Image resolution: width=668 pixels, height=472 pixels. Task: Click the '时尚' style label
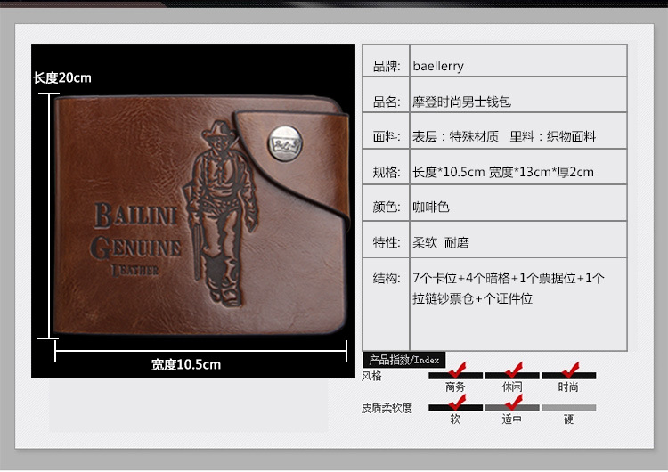tap(568, 387)
